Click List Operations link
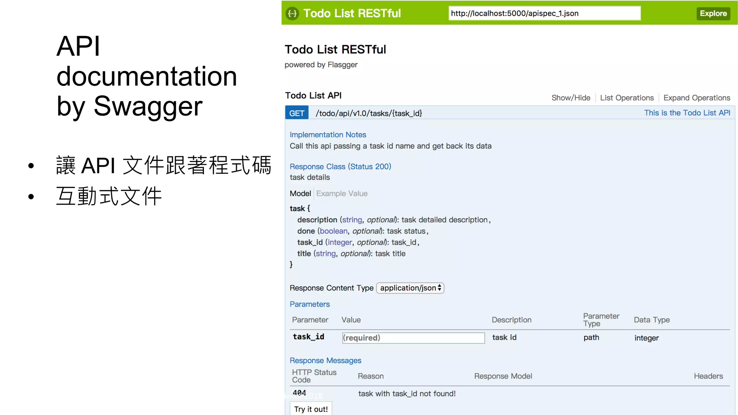 pos(627,98)
